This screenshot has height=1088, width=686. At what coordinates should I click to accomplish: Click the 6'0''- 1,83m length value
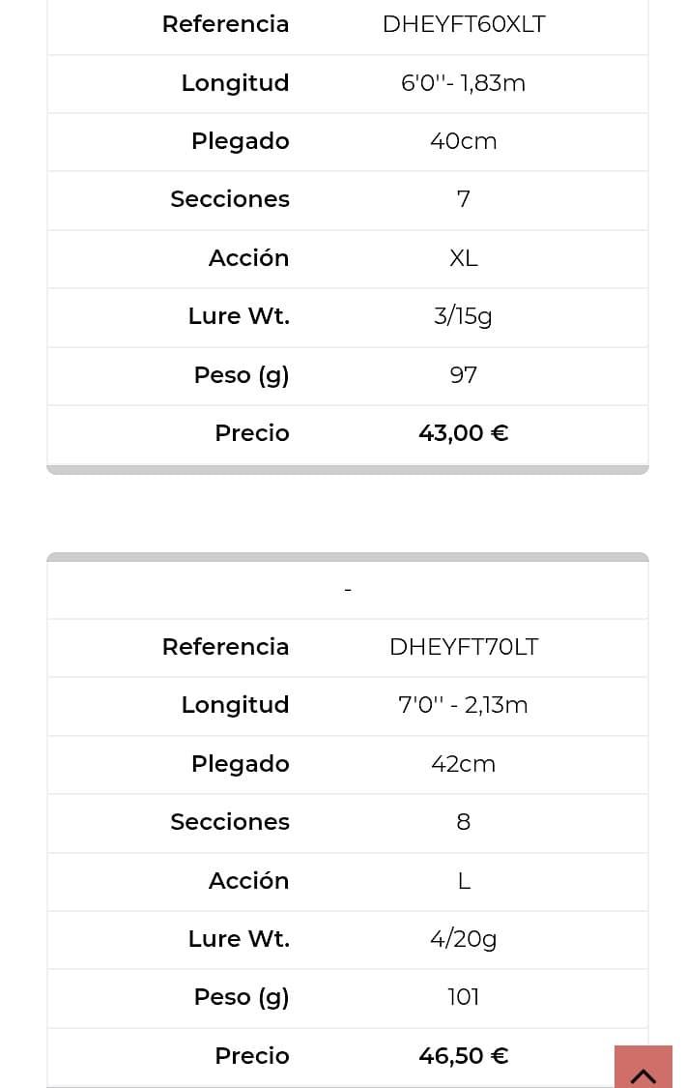(x=464, y=83)
